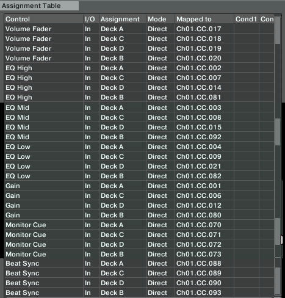Select the Gain Deck B row
The image size is (285, 298).
(x=139, y=215)
